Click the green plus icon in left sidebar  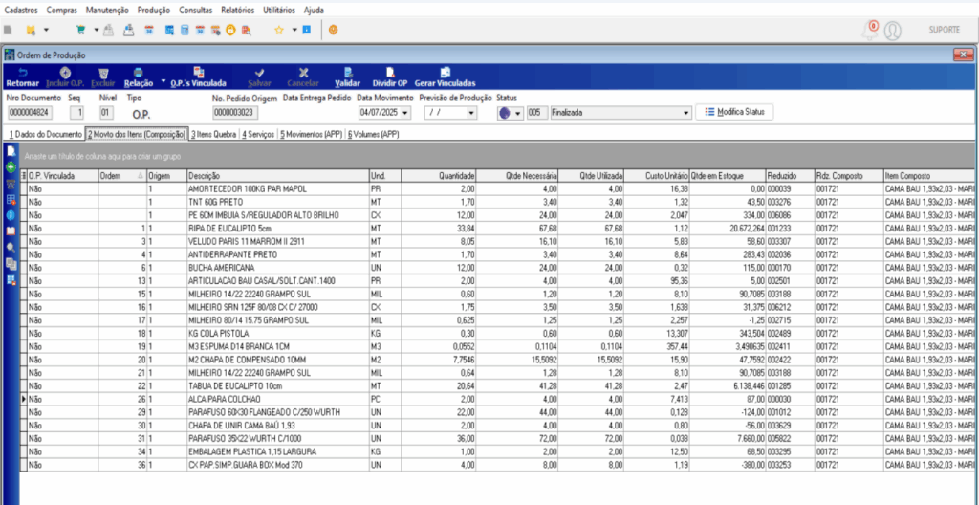[11, 167]
